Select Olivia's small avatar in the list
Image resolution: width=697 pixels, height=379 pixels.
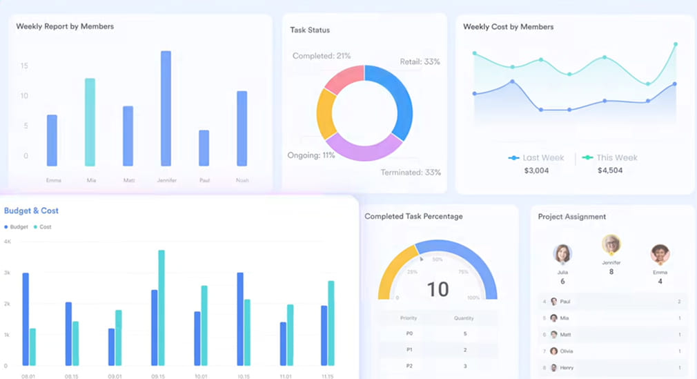click(553, 351)
